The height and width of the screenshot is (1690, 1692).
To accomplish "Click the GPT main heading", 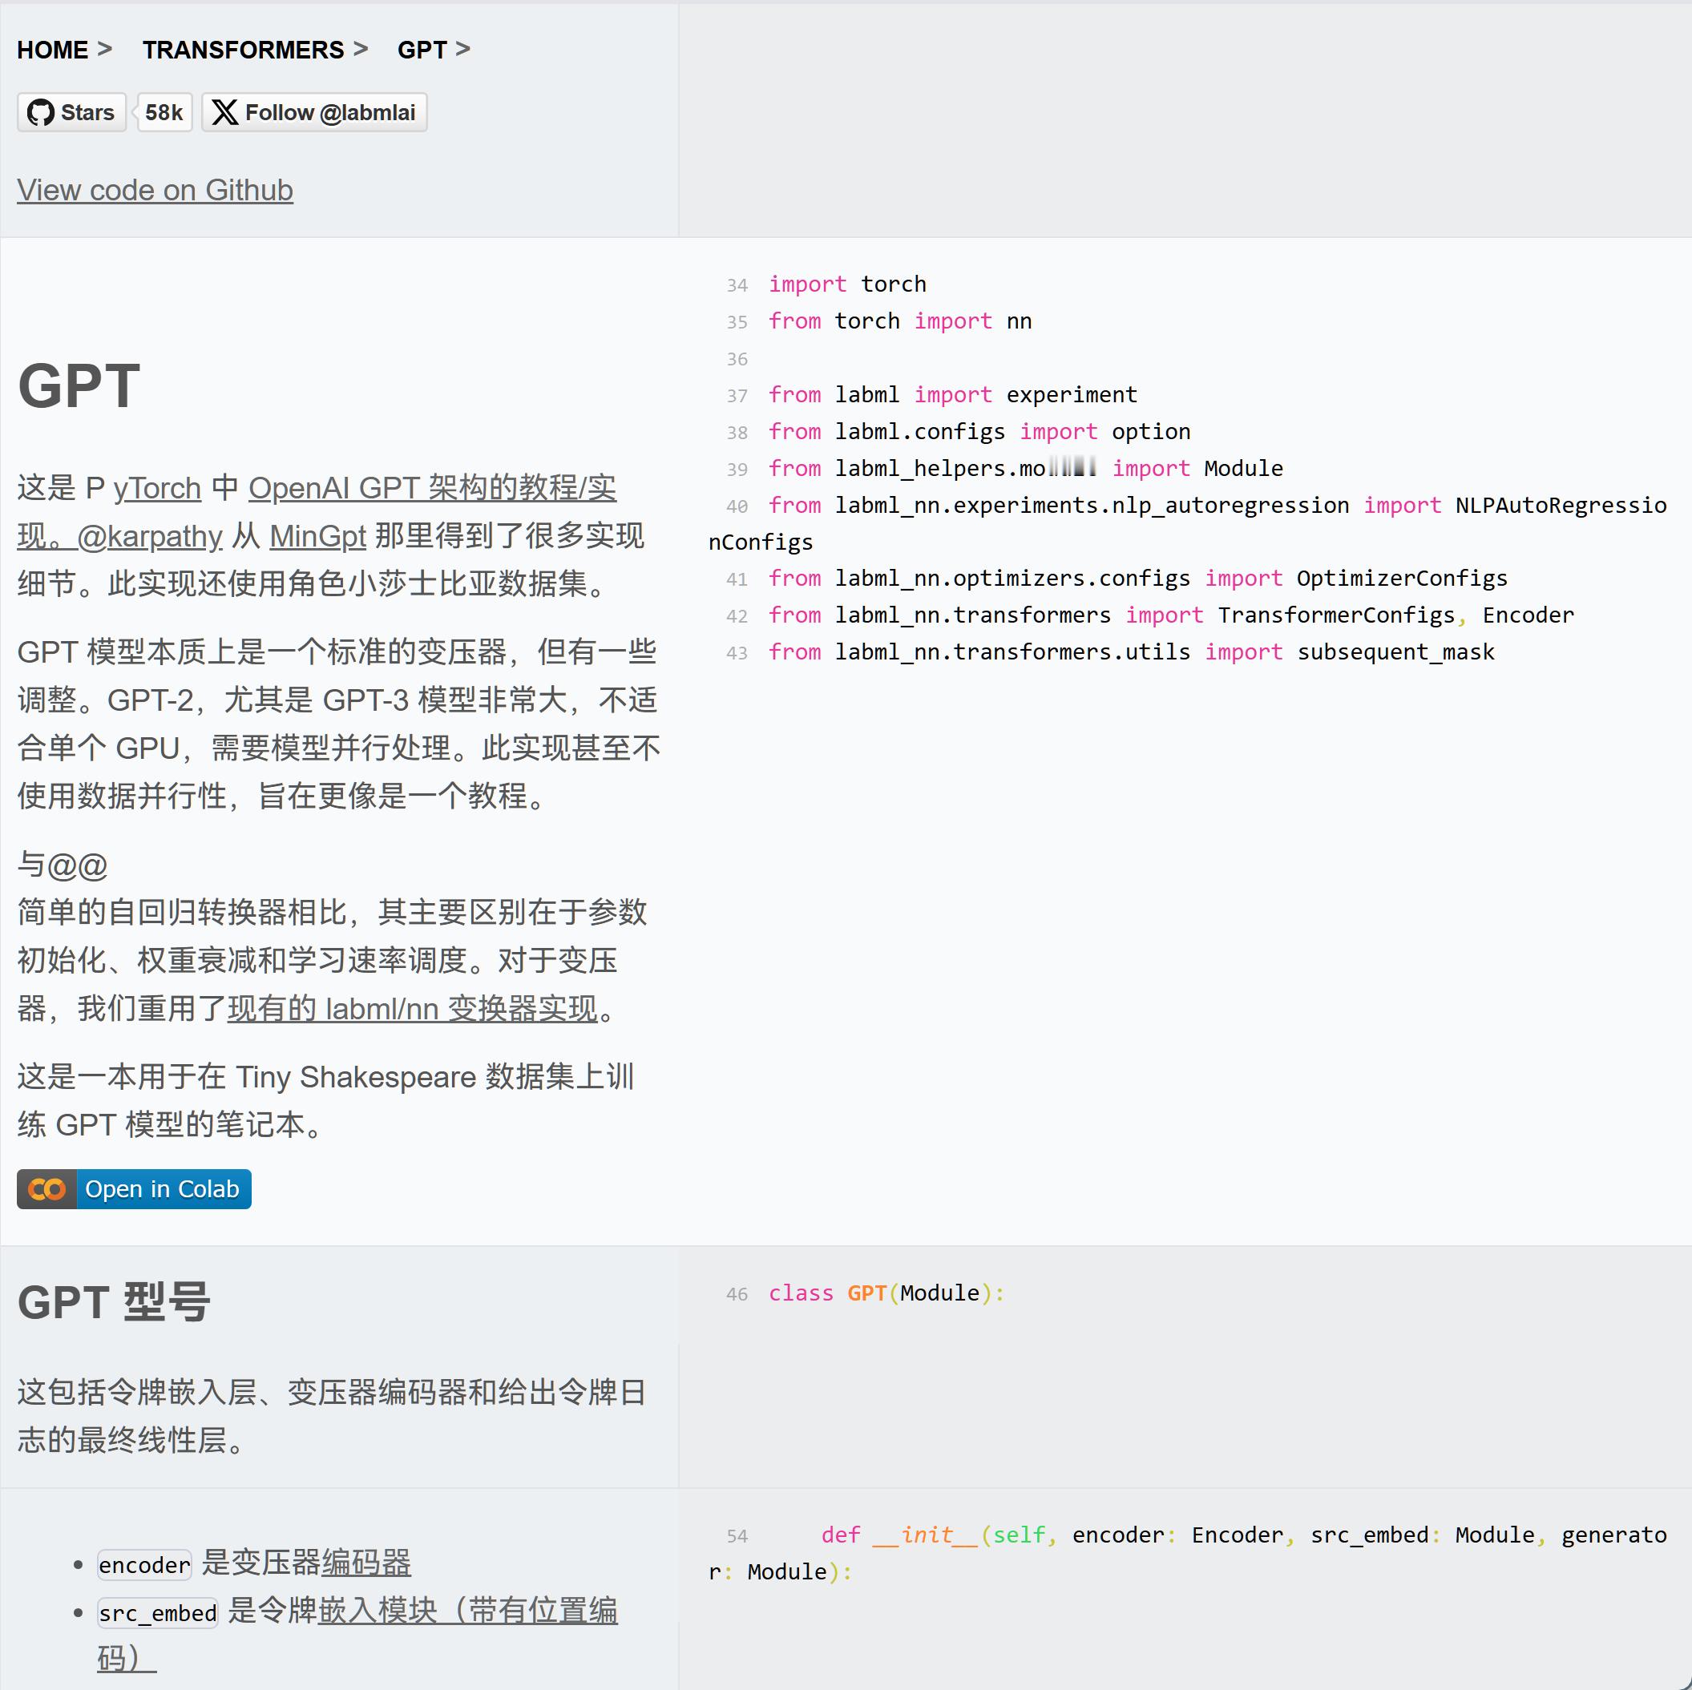I will [x=79, y=385].
